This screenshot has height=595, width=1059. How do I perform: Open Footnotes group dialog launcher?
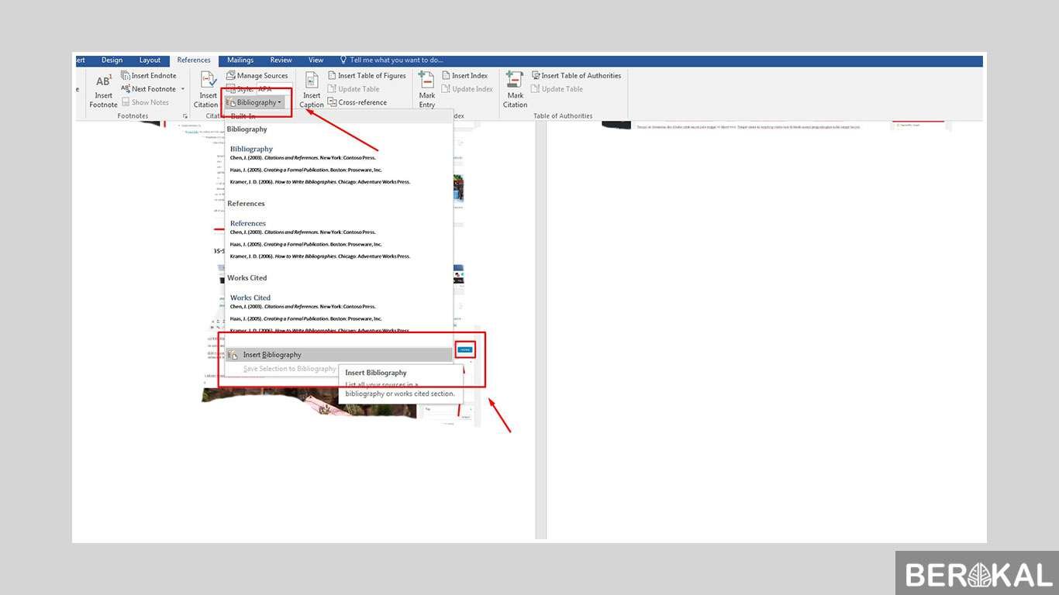pyautogui.click(x=185, y=115)
